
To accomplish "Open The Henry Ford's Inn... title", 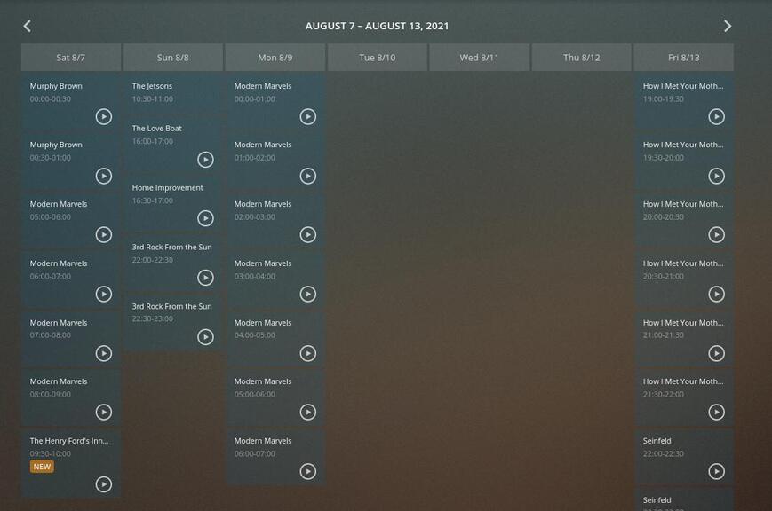I will 69,441.
